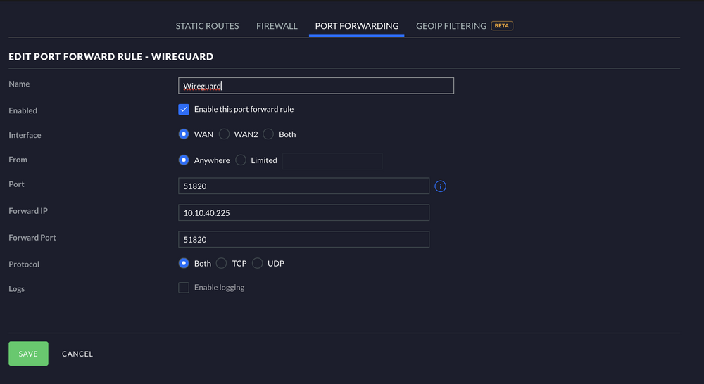The image size is (704, 384).
Task: Select WAN interface radio button
Action: point(184,134)
